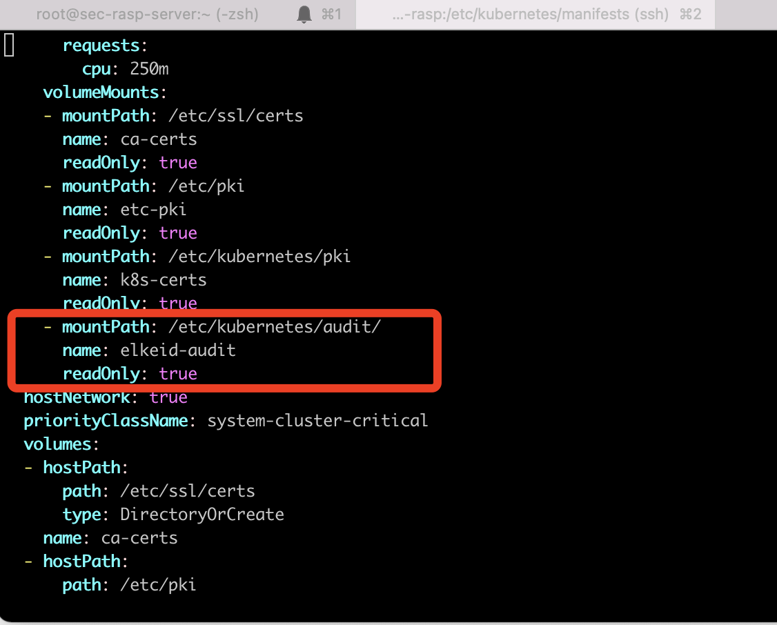This screenshot has width=777, height=625.
Task: Click 'priorityClassName: system-cluster-critical' line
Action: click(x=226, y=421)
